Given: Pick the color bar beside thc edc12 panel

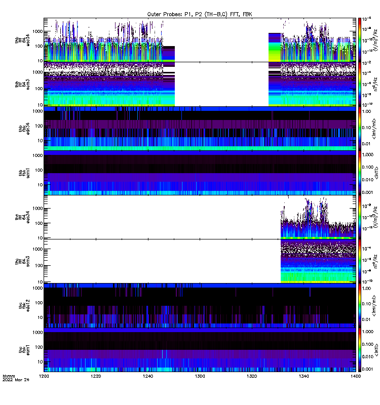Looking at the screenshot, I should tap(360, 306).
